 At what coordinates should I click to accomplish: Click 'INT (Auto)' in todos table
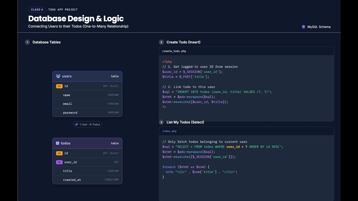111,153
